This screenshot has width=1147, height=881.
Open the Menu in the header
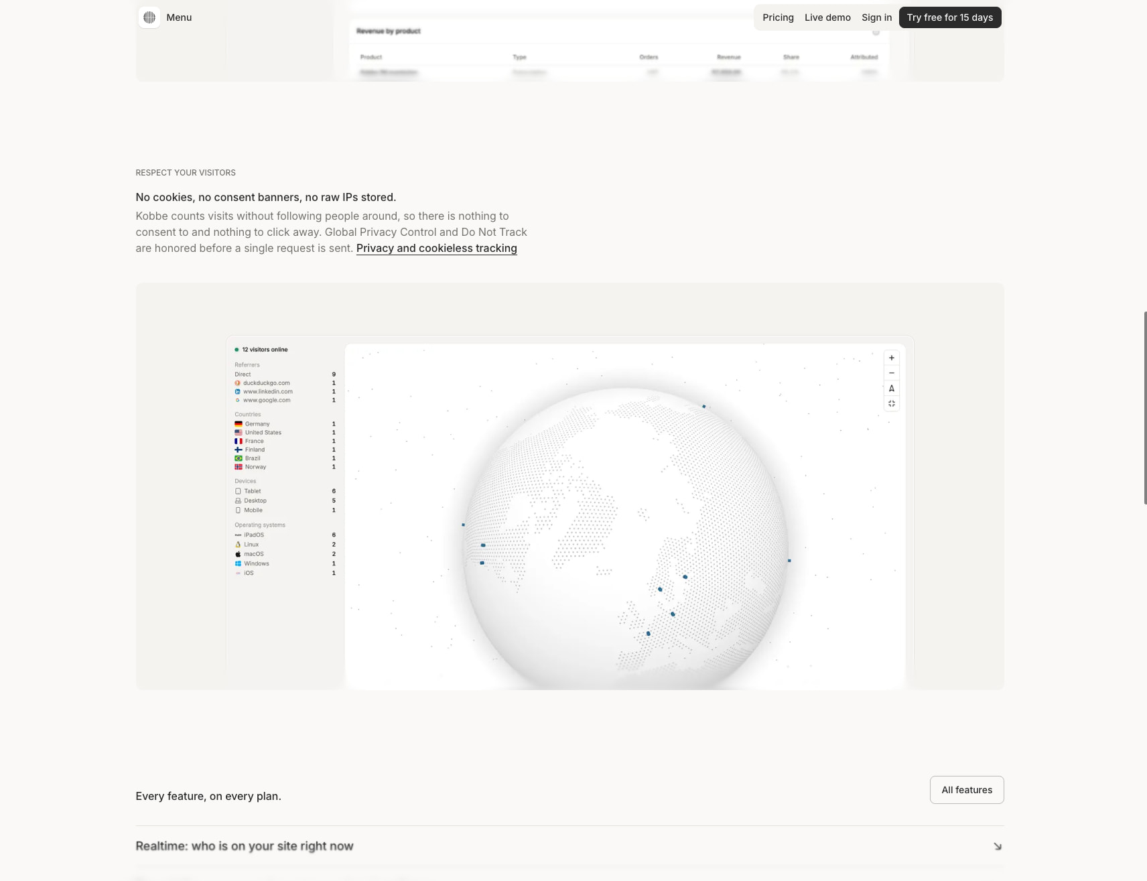tap(179, 17)
